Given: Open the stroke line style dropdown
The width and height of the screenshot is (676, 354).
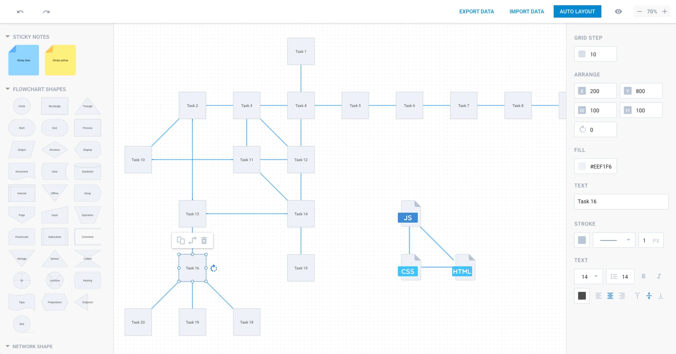Looking at the screenshot, I should pos(614,240).
